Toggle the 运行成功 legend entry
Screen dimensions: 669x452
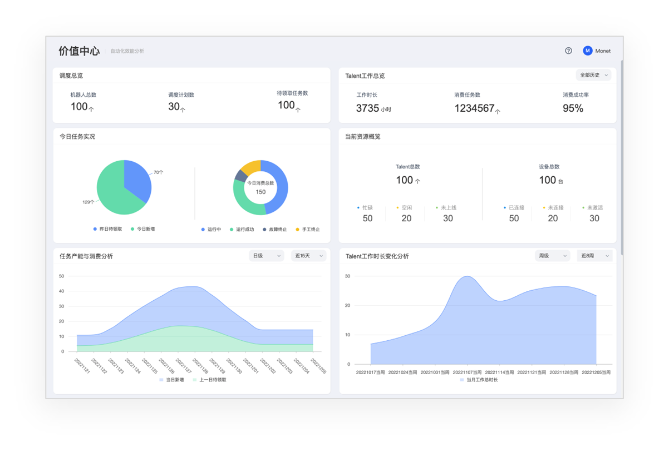[242, 229]
